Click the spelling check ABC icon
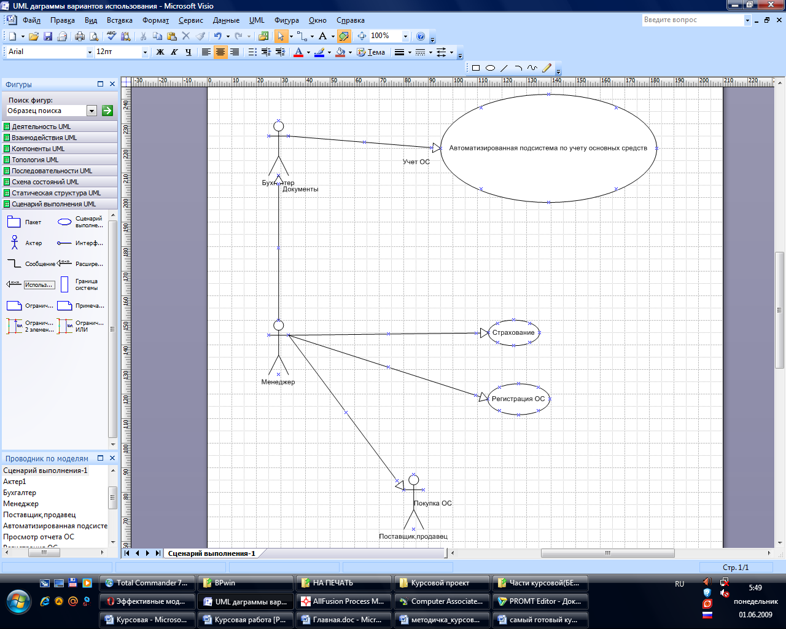Image resolution: width=786 pixels, height=629 pixels. coord(111,36)
